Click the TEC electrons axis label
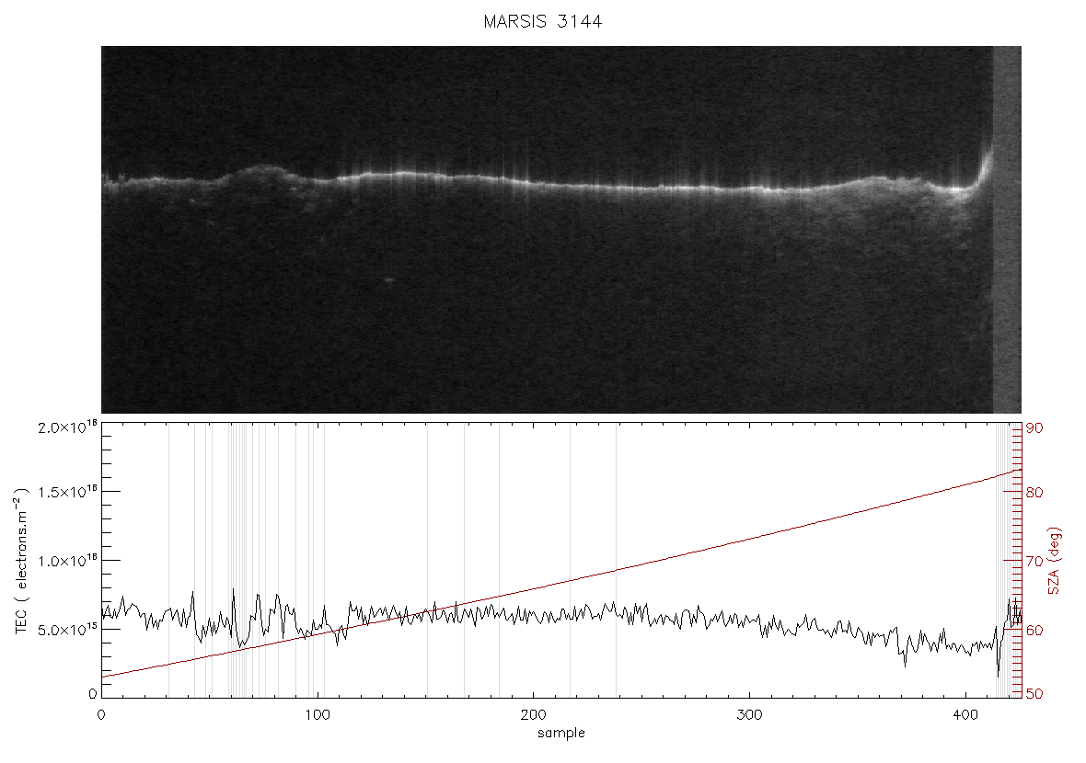Viewport: 1086px width, 763px height. click(21, 561)
